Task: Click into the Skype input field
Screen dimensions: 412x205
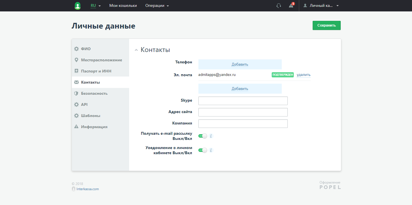Action: 243,101
